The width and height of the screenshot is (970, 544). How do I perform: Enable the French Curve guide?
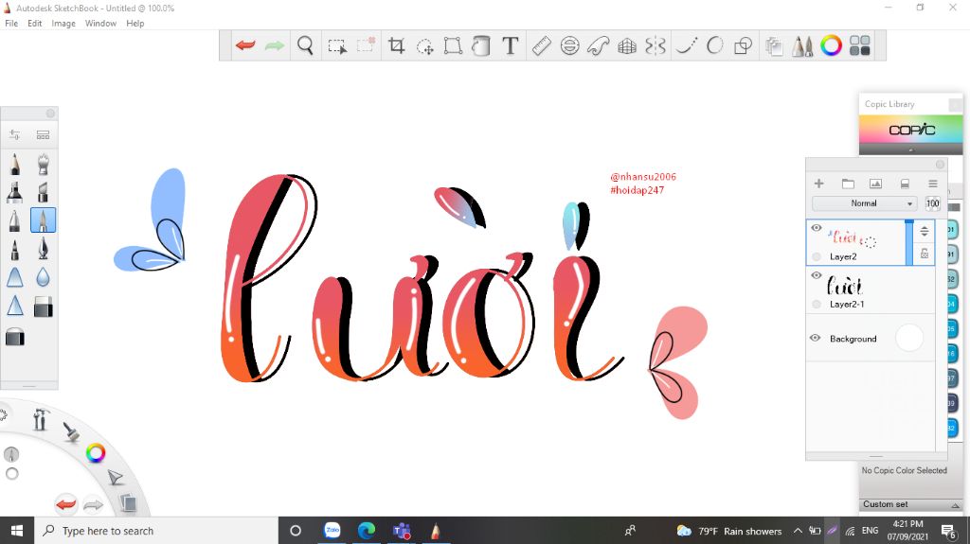pos(599,45)
